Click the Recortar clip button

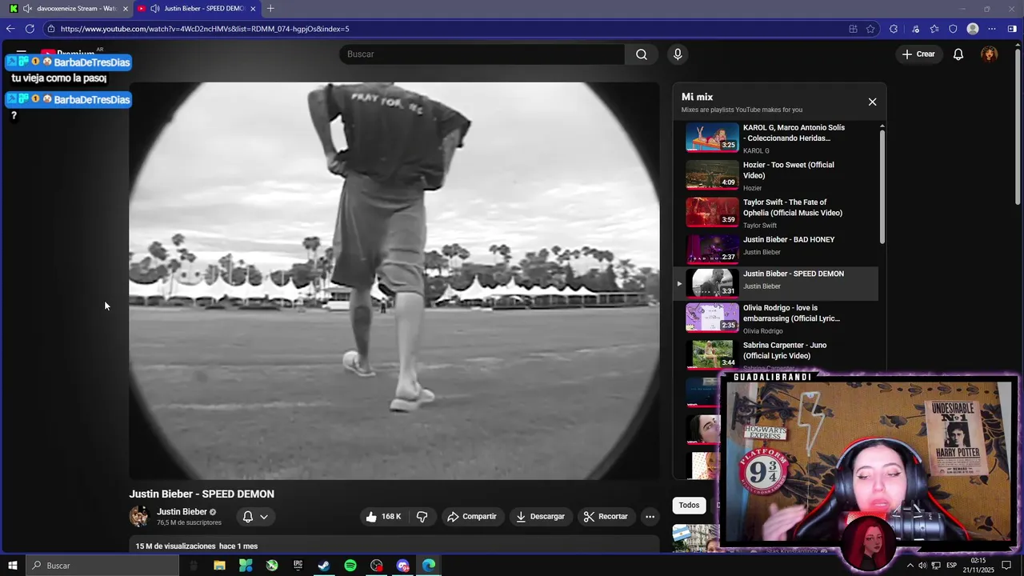(606, 517)
